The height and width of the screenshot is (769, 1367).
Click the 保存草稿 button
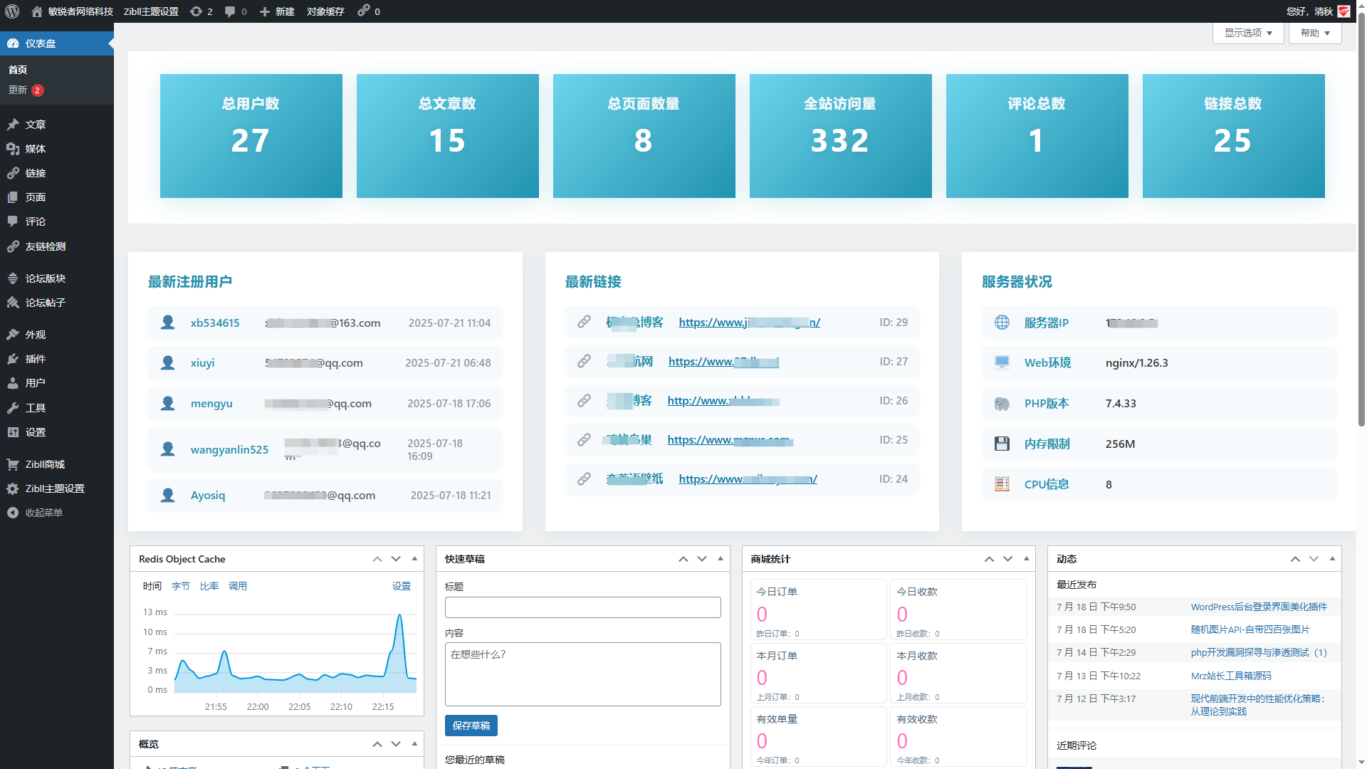[471, 726]
